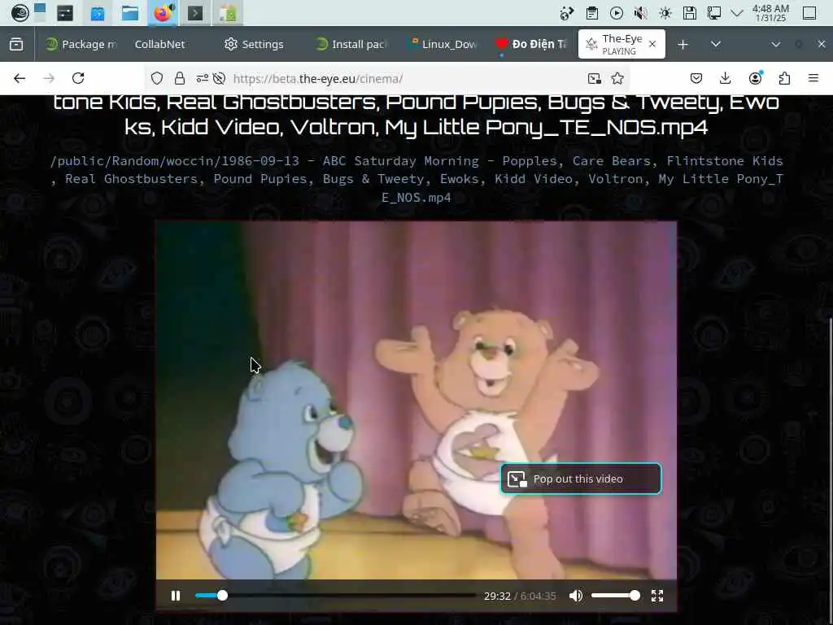Enter fullscreen video mode

657,596
